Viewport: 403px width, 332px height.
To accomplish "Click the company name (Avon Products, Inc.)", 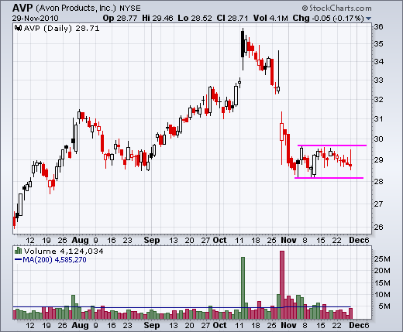I will coord(76,9).
